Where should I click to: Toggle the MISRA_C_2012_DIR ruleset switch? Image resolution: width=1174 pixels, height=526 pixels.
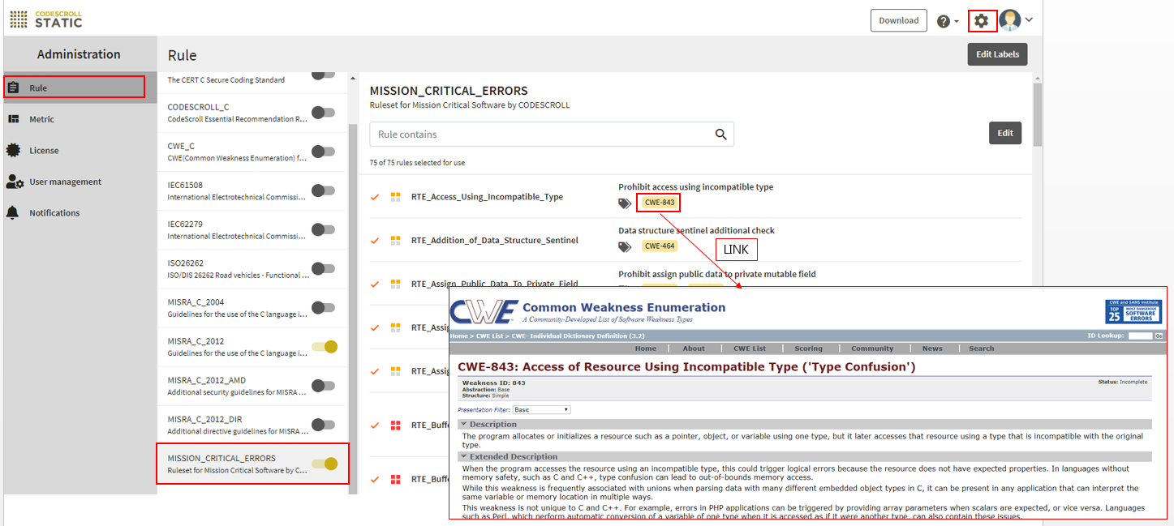pyautogui.click(x=324, y=425)
